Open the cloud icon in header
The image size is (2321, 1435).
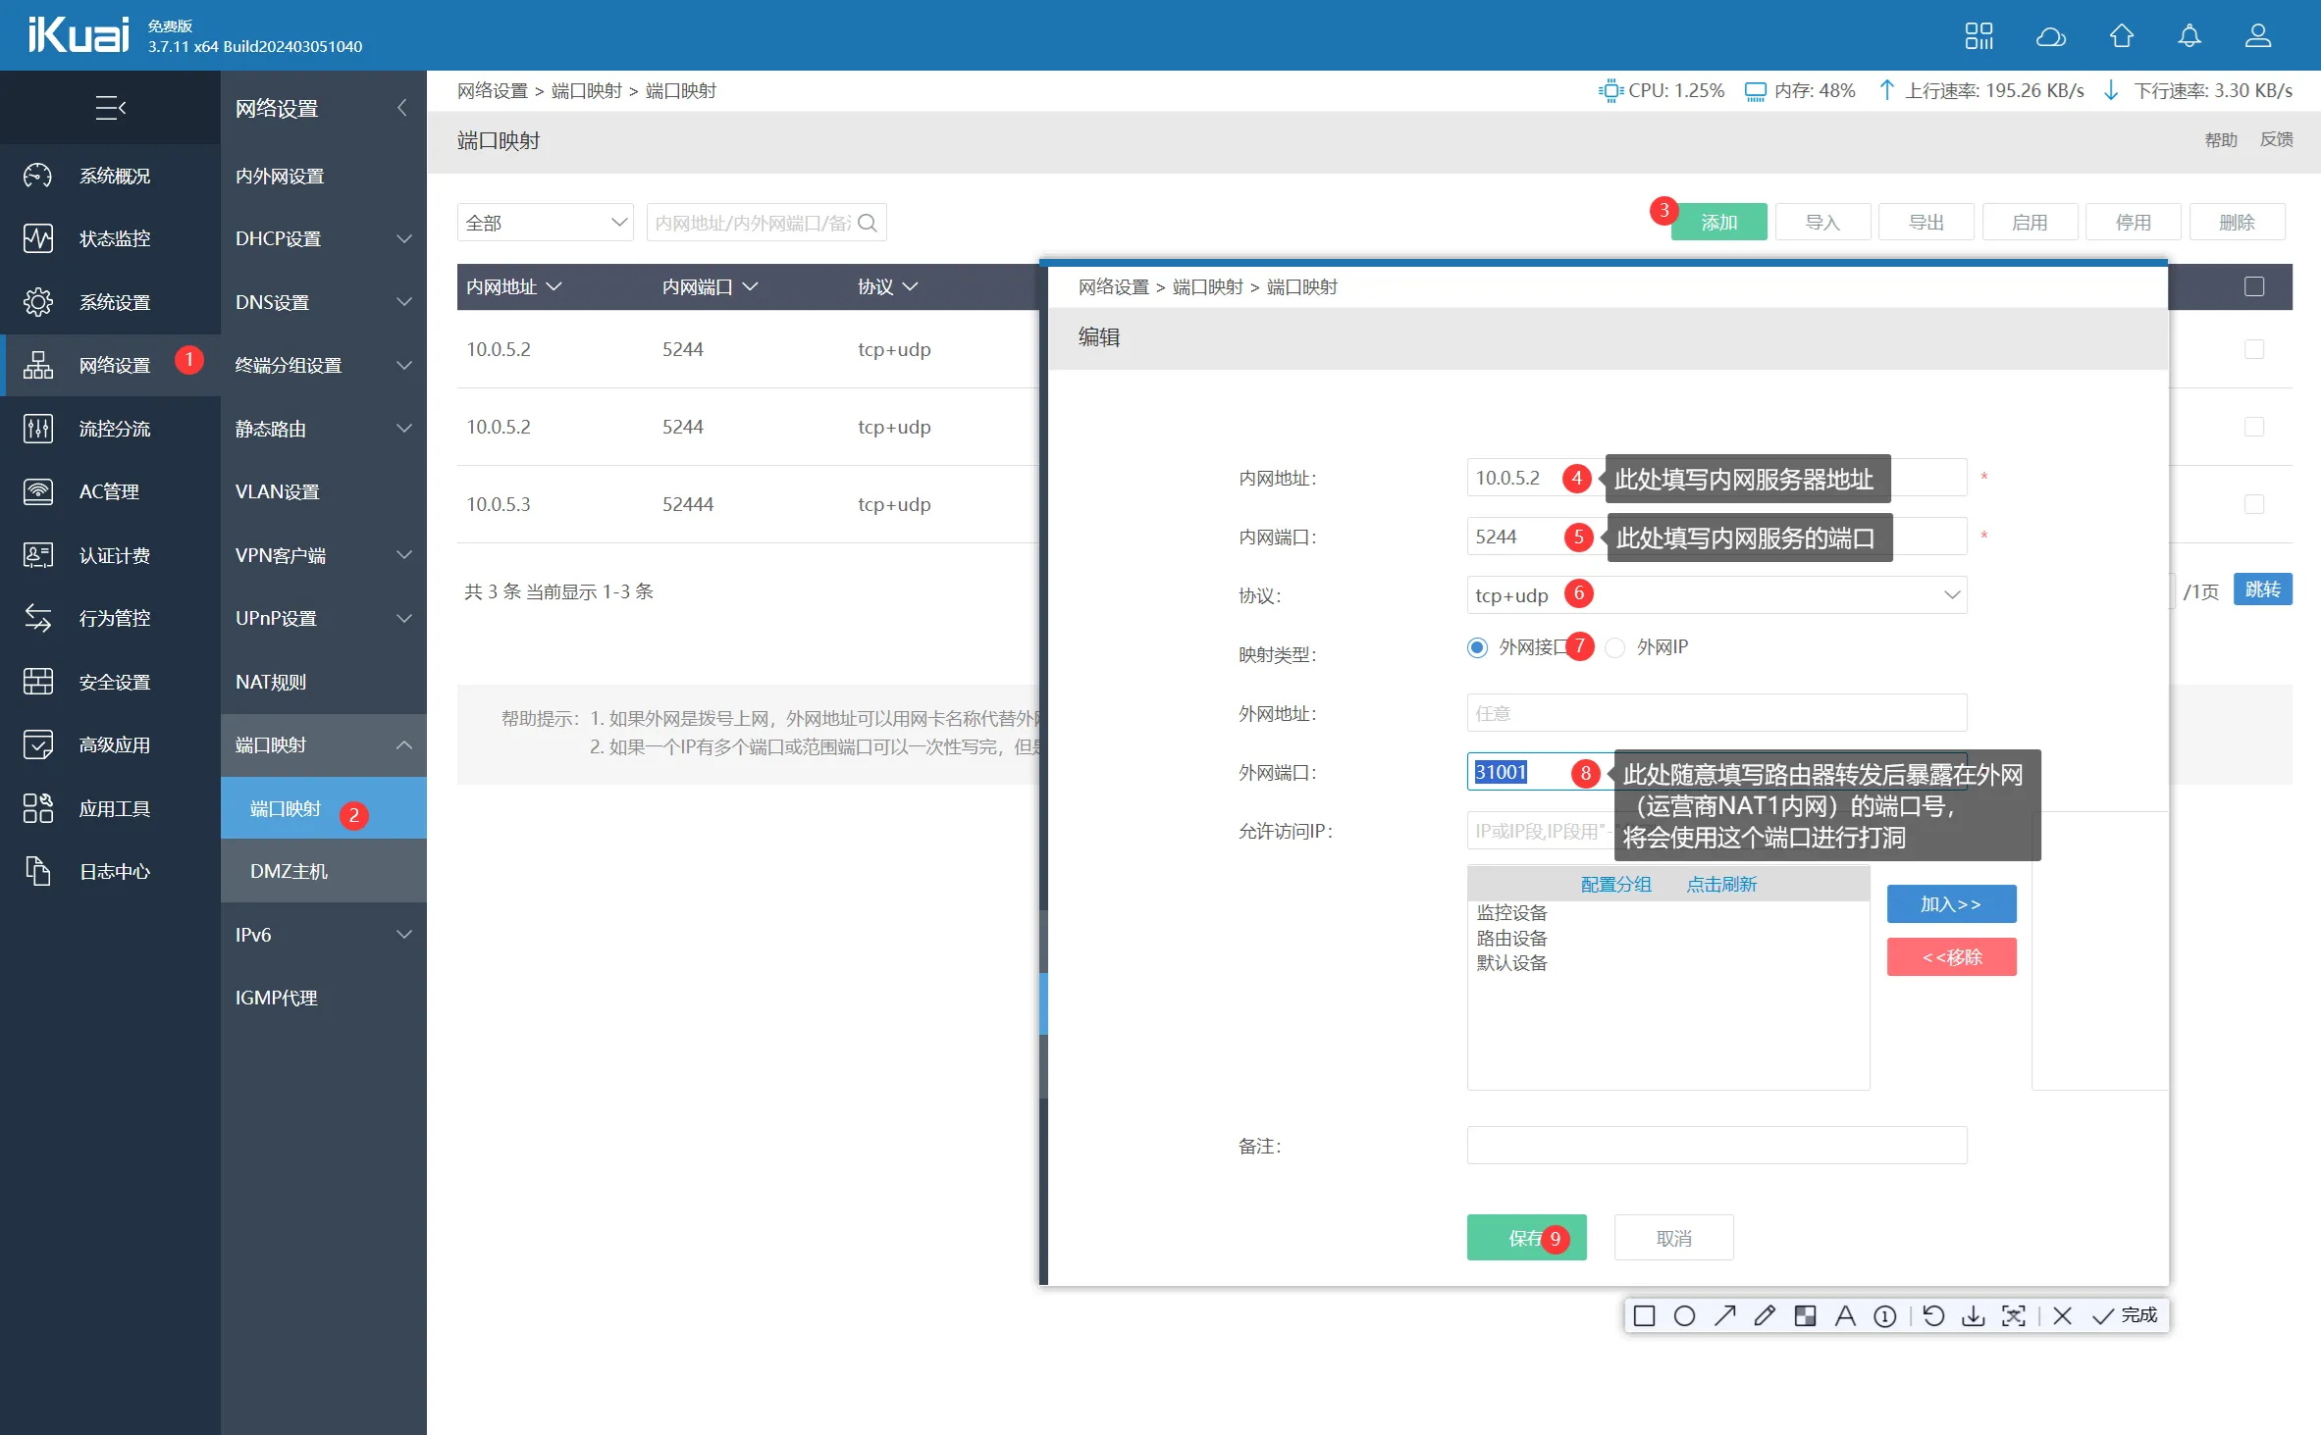(x=2051, y=36)
